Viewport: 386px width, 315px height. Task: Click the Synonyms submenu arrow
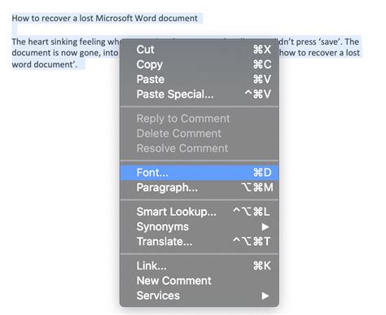tap(265, 227)
